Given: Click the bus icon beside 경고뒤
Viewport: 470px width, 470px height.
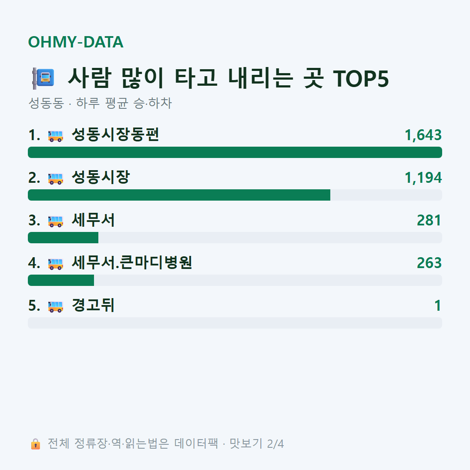Looking at the screenshot, I should (55, 306).
